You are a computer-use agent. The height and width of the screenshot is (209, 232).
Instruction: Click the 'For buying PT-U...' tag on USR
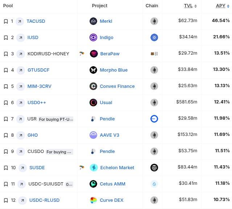click(56, 119)
